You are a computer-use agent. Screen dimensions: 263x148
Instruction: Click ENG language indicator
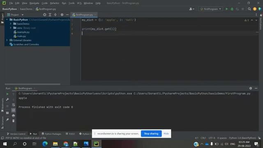click(233, 144)
